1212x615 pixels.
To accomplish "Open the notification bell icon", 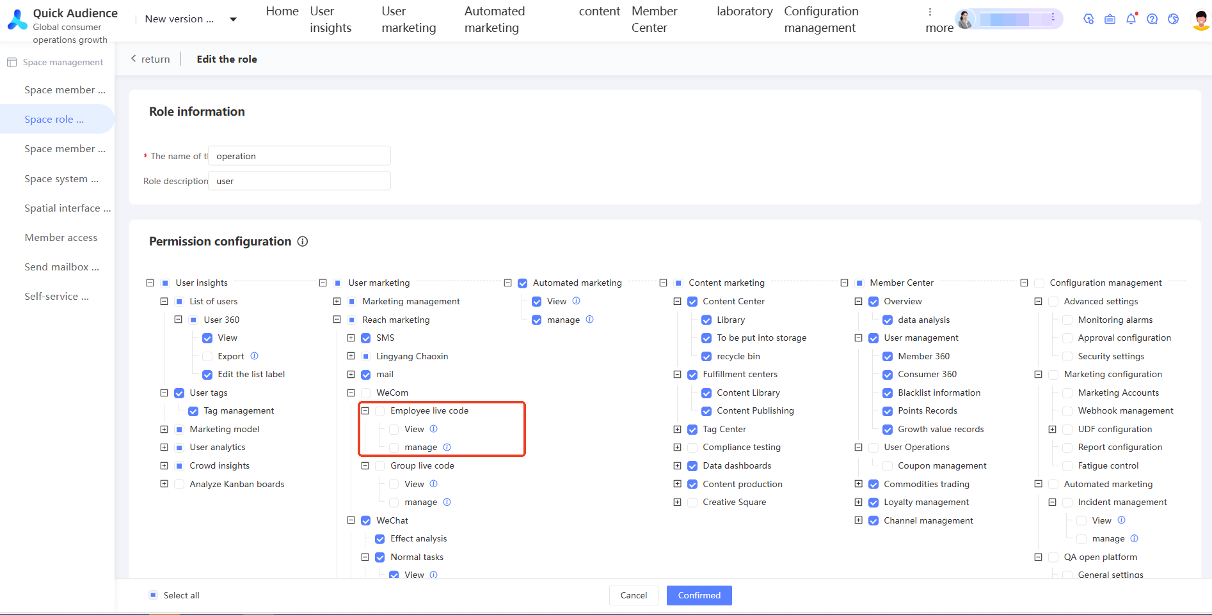I will pos(1131,19).
